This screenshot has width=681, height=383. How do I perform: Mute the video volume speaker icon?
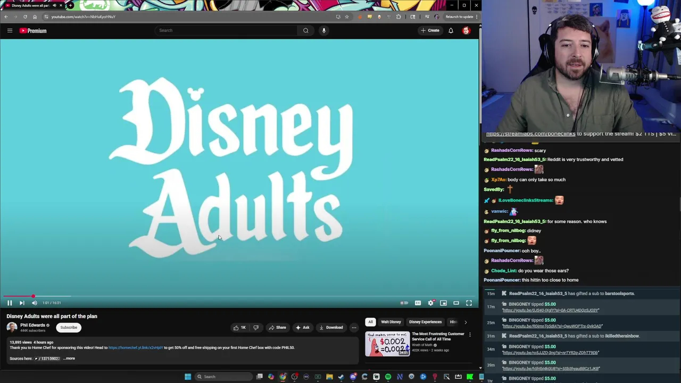click(35, 303)
